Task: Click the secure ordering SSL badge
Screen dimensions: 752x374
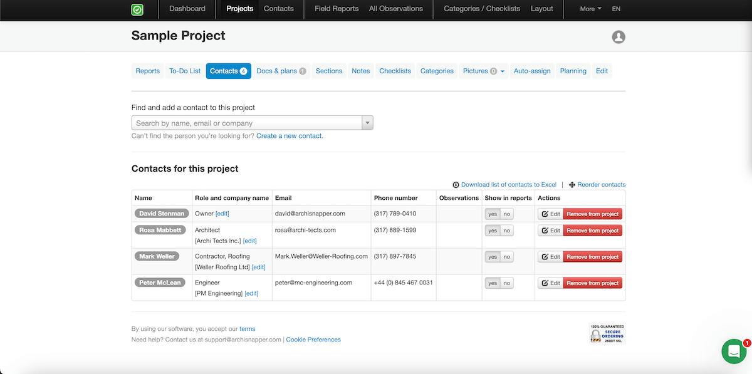Action: point(607,333)
